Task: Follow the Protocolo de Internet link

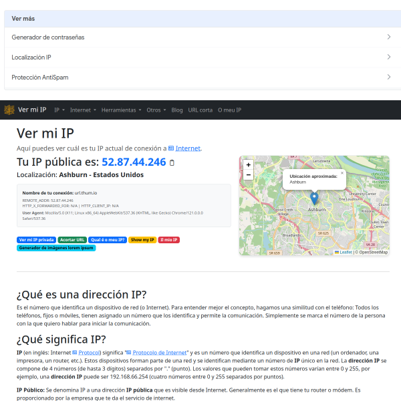Action: [160, 353]
